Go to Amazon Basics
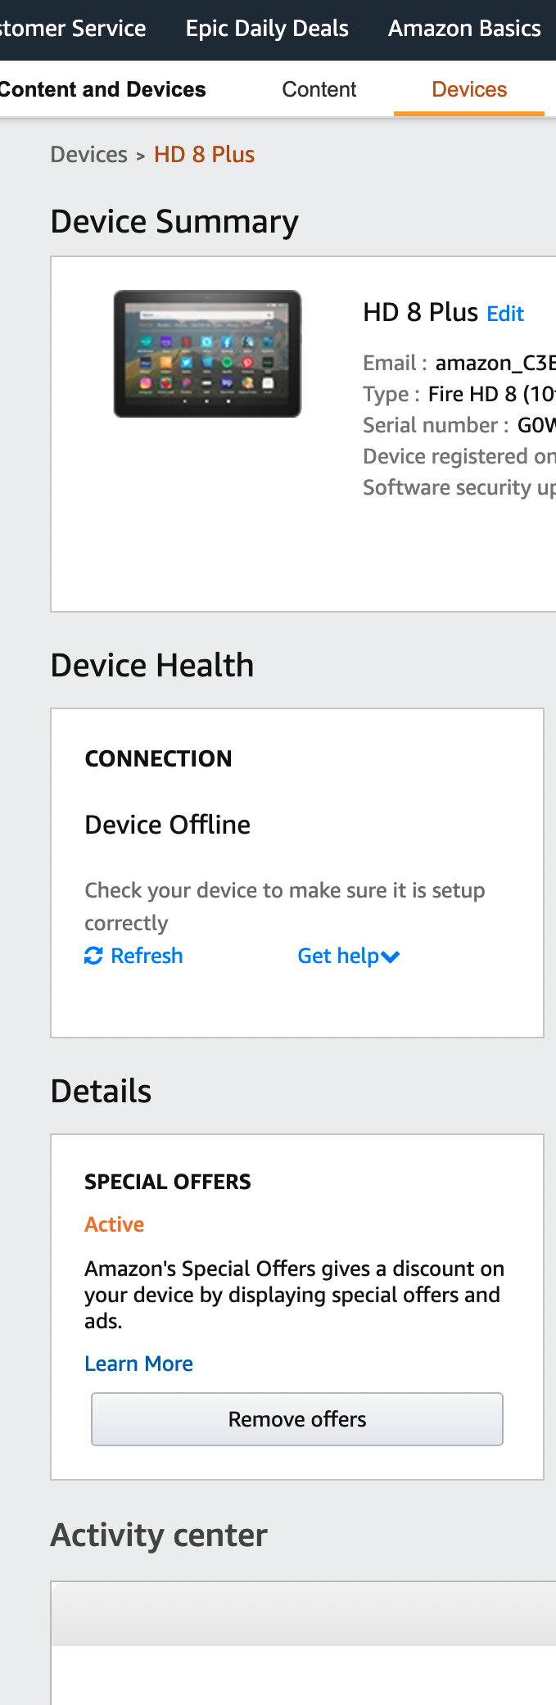The width and height of the screenshot is (556, 1705). [x=464, y=29]
